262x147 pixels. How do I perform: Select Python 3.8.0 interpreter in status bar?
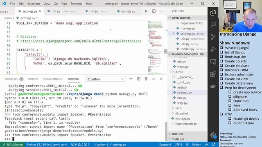tap(47, 145)
